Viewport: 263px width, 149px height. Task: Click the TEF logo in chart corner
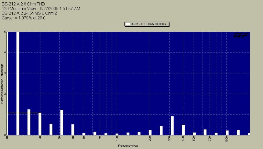pyautogui.click(x=241, y=35)
